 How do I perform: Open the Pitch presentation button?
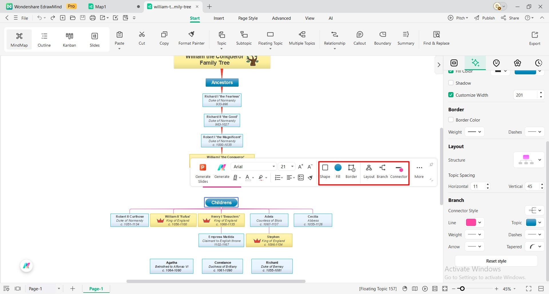click(458, 18)
